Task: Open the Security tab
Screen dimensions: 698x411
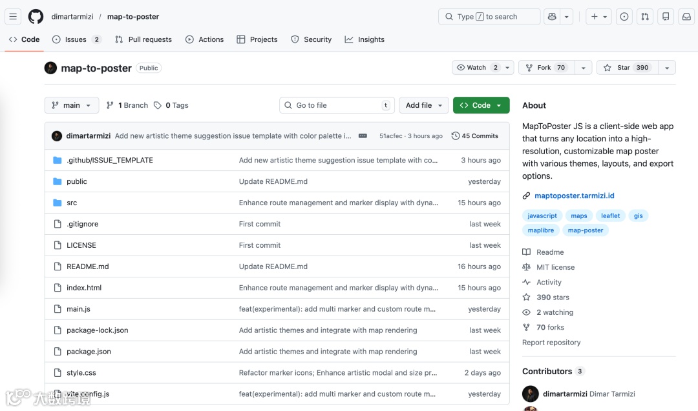Action: [311, 39]
